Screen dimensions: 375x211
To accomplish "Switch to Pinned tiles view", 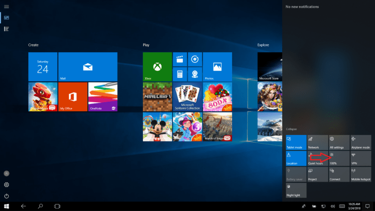I will click(x=6, y=18).
